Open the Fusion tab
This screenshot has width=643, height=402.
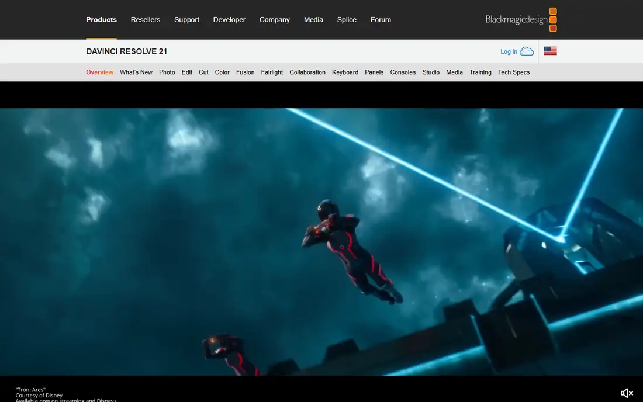coord(246,72)
